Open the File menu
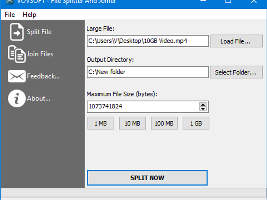This screenshot has height=200, width=267. pos(10,15)
